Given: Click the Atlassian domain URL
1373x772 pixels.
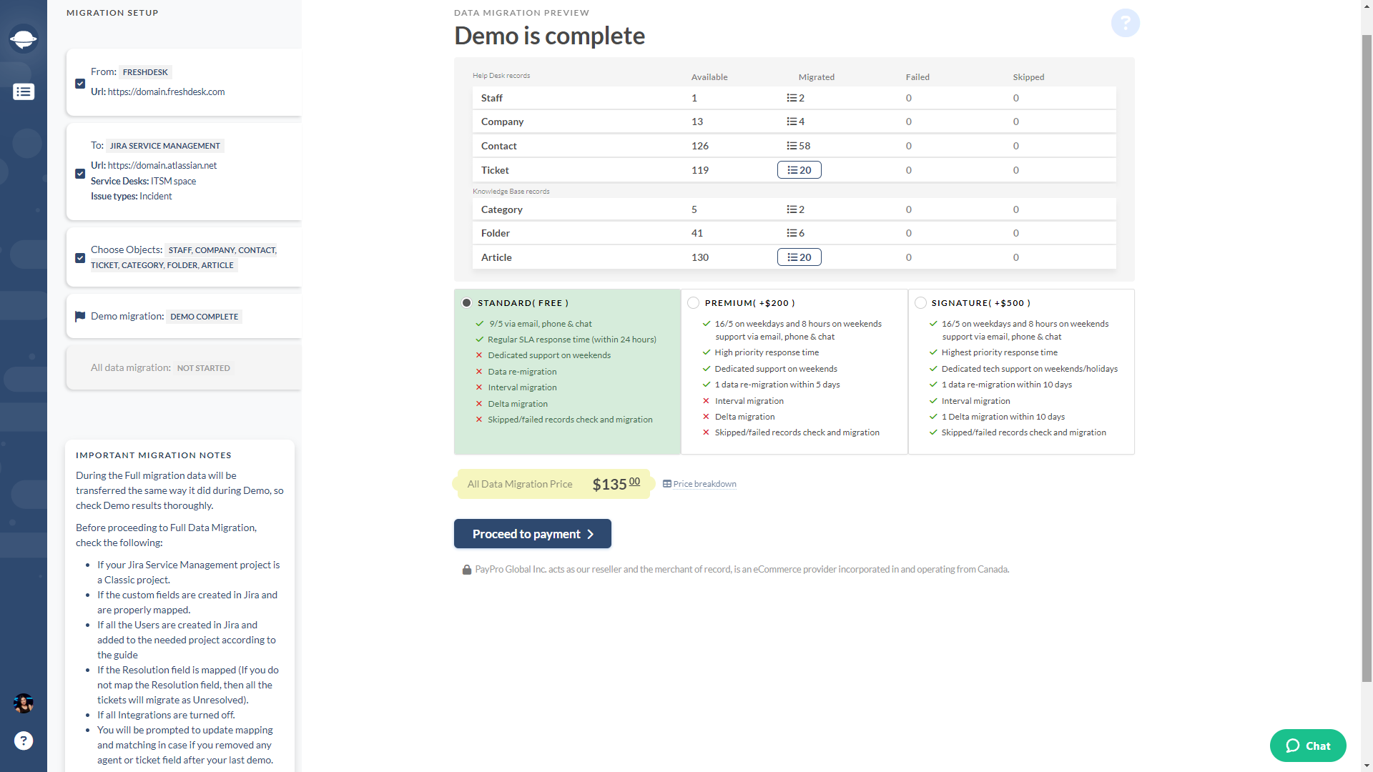Looking at the screenshot, I should tap(162, 165).
